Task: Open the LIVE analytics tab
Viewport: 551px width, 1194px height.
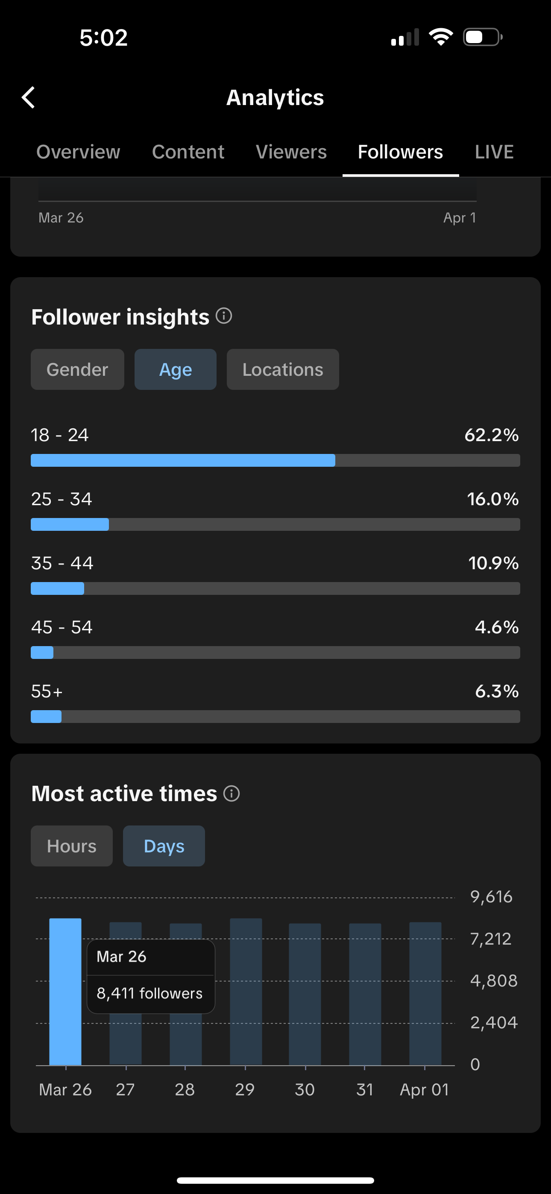Action: coord(494,152)
